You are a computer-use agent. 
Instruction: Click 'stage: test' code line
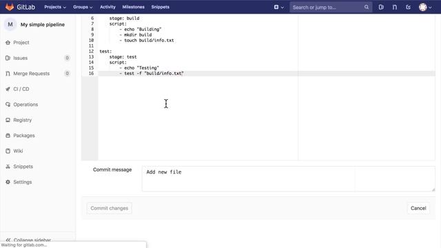click(123, 56)
